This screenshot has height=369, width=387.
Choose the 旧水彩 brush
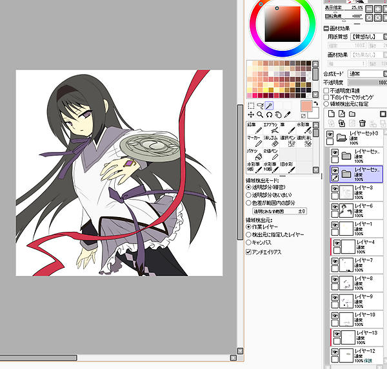click(x=288, y=167)
